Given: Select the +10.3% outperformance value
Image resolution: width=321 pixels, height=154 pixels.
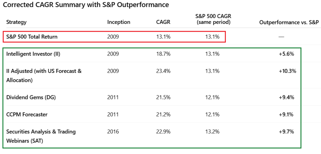Looking at the screenshot, I should pyautogui.click(x=287, y=71).
